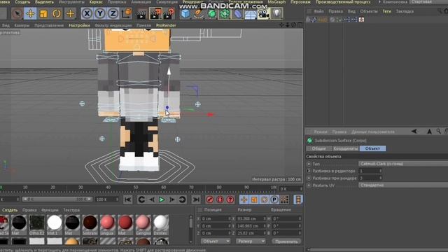Screen dimensions: 448x252
Task: Record active objects red key button
Action: [210, 199]
